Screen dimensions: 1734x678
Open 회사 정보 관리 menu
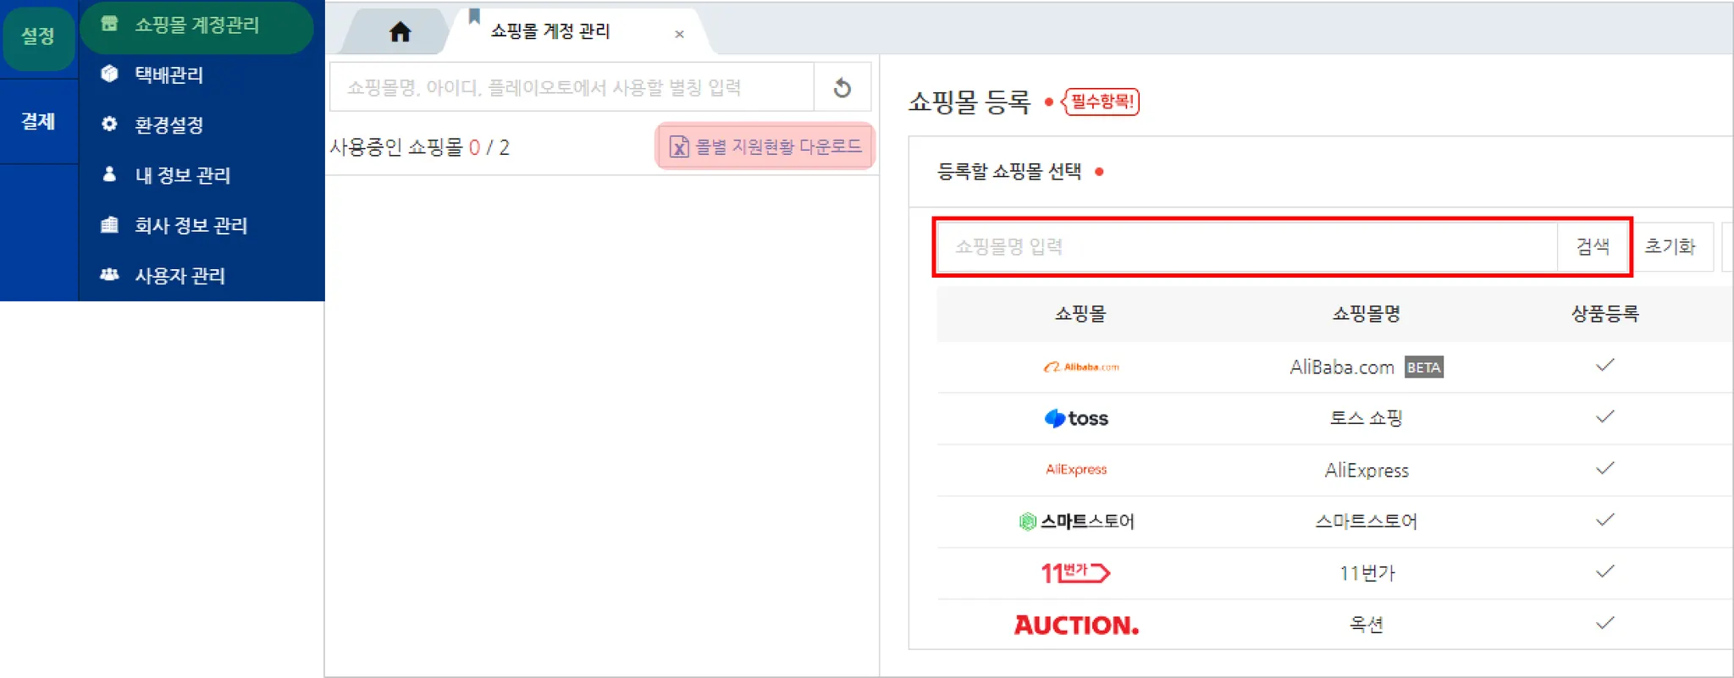pyautogui.click(x=191, y=225)
